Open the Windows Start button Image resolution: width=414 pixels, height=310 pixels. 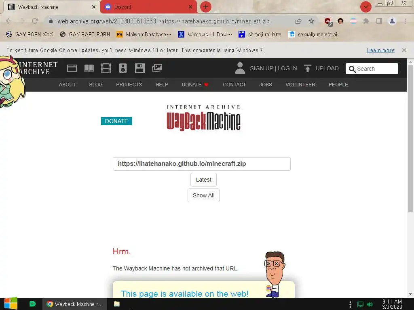11,304
